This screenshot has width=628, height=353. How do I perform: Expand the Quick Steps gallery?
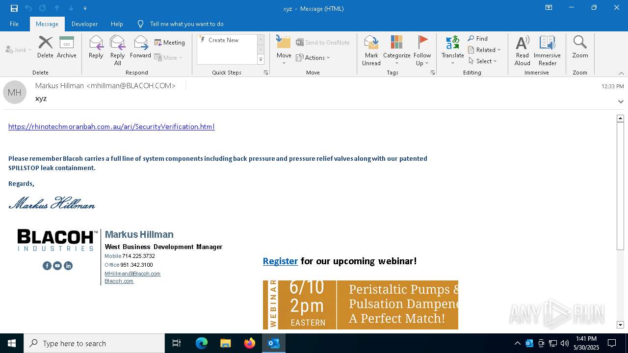pyautogui.click(x=261, y=60)
